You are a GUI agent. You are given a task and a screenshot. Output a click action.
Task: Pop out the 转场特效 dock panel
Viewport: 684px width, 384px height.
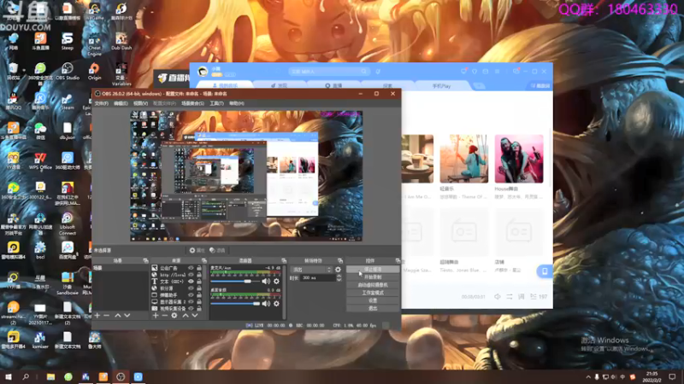340,260
